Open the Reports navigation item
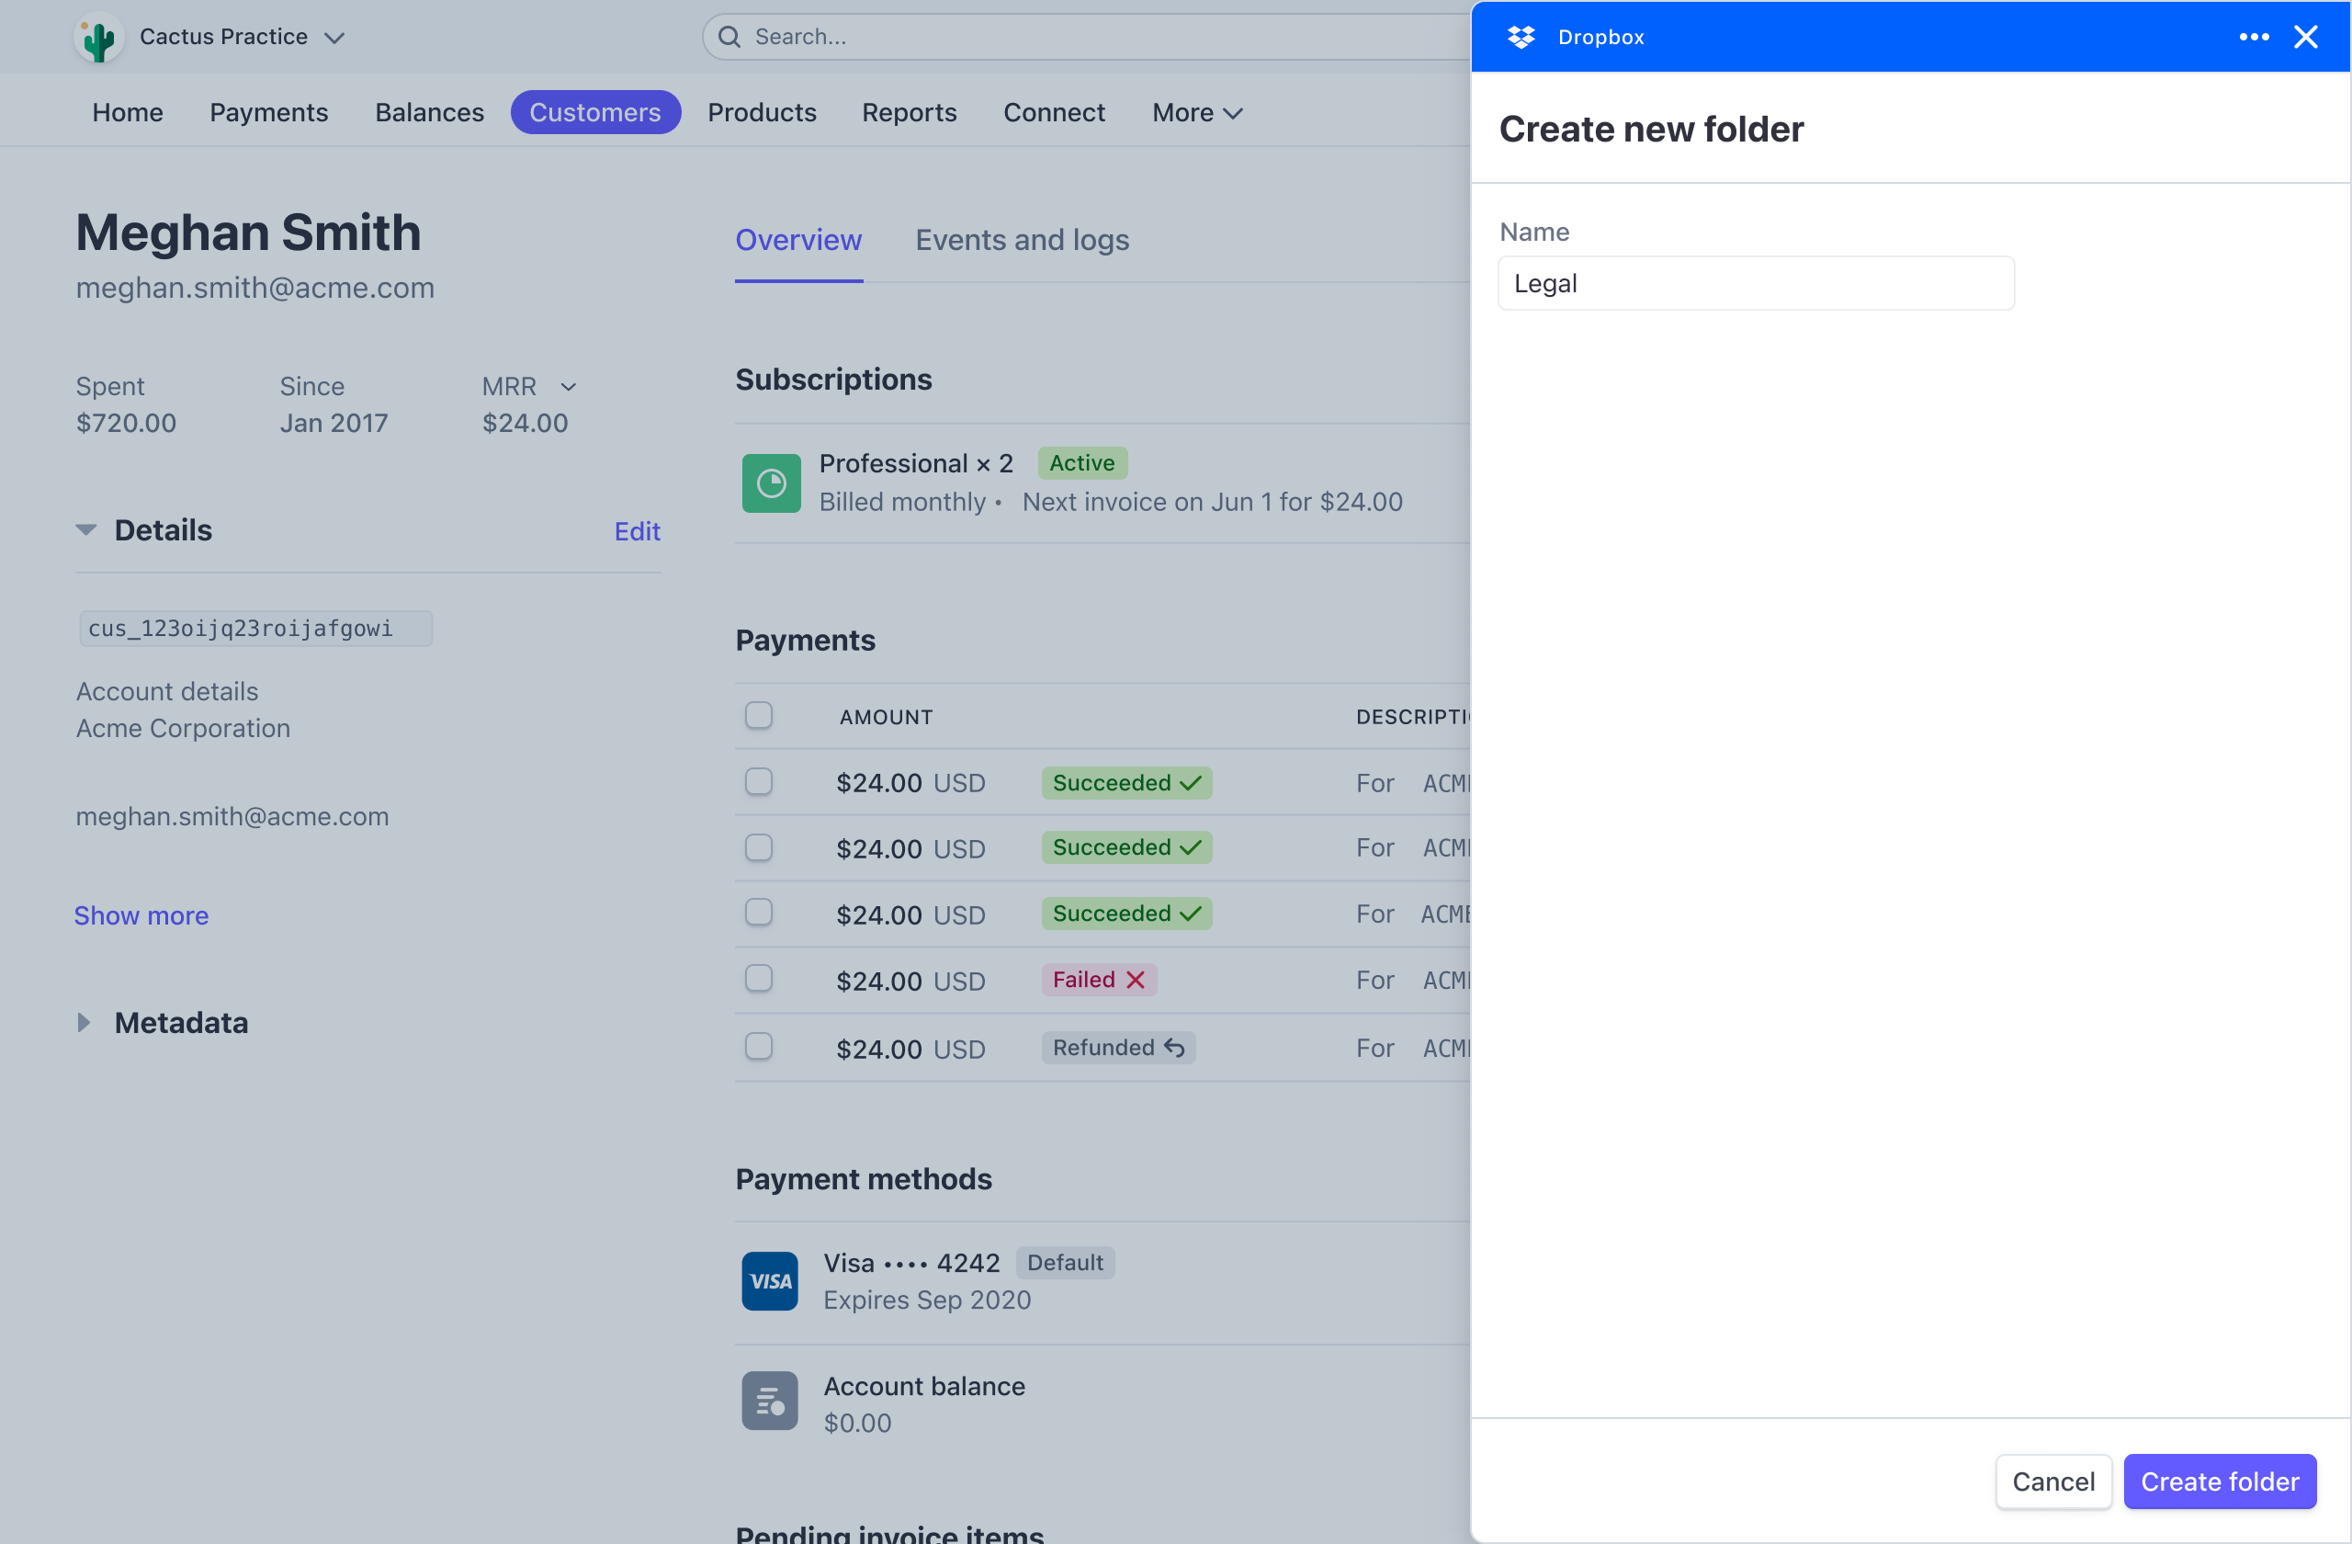2352x1544 pixels. click(x=910, y=113)
